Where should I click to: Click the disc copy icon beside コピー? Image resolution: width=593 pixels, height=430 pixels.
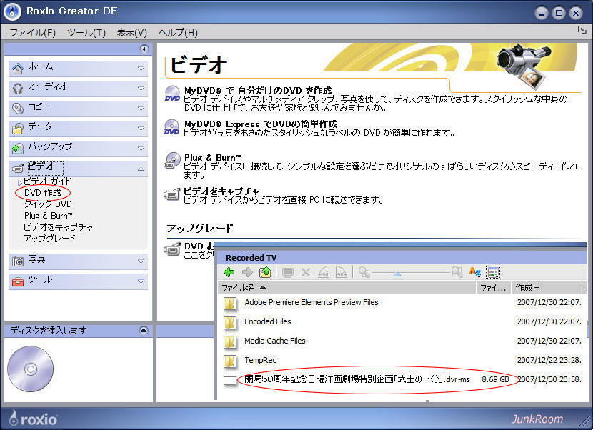[18, 109]
